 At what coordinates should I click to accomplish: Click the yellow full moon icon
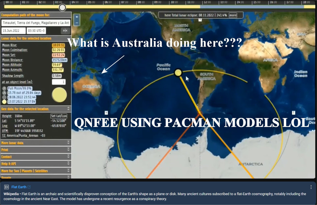point(4,102)
